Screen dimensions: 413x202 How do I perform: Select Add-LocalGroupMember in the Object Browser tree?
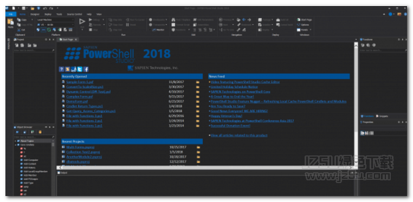tap(34, 171)
